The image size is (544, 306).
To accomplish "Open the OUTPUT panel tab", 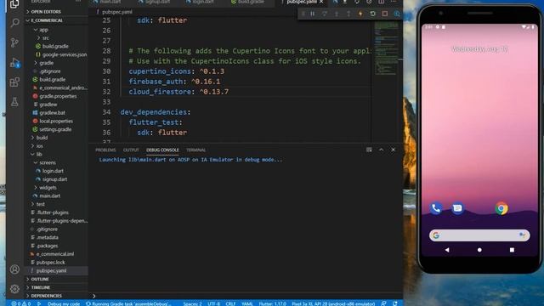I will point(131,150).
